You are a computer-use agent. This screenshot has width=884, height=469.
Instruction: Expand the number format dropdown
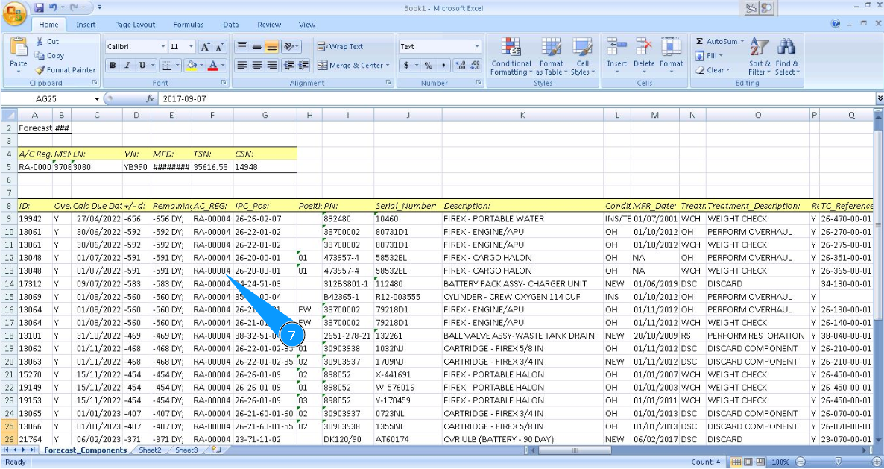477,46
